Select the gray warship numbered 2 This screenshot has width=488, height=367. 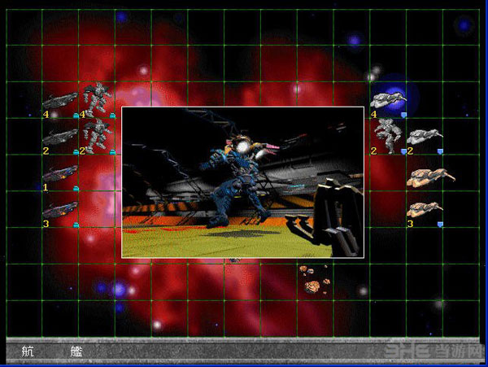[60, 137]
